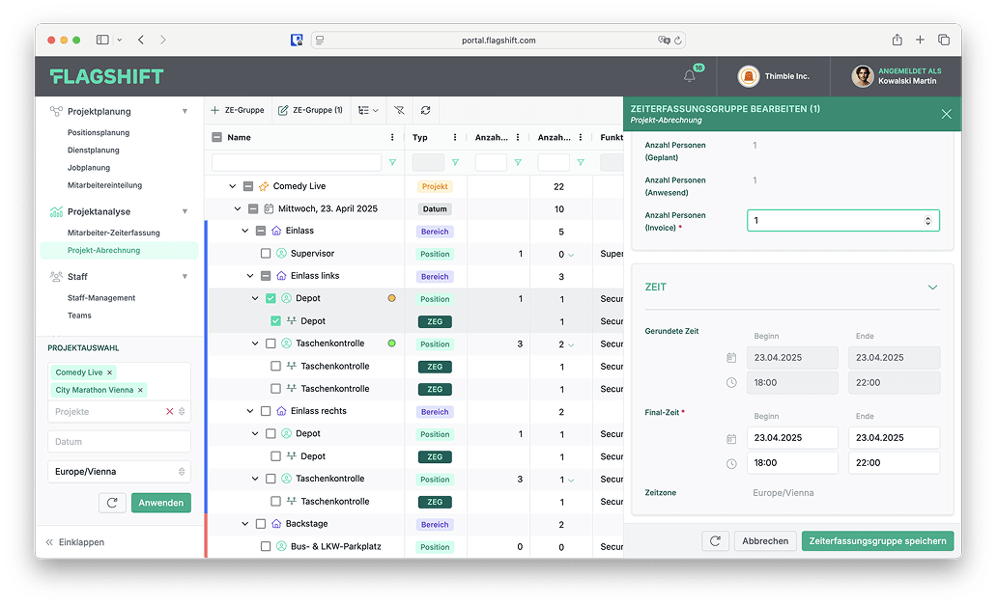Click the Final-Zeit Ende time field
The image size is (997, 605).
(x=893, y=462)
